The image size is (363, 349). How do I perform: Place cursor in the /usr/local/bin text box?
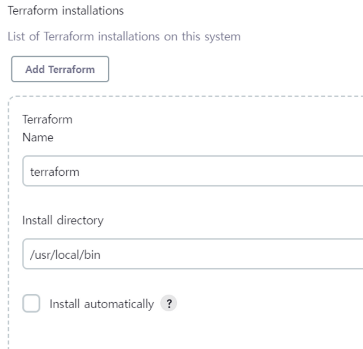pyautogui.click(x=212, y=254)
